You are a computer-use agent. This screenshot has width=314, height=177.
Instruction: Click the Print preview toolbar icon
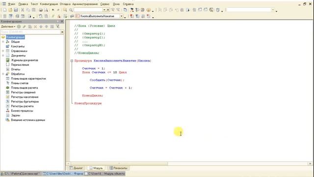(x=46, y=10)
